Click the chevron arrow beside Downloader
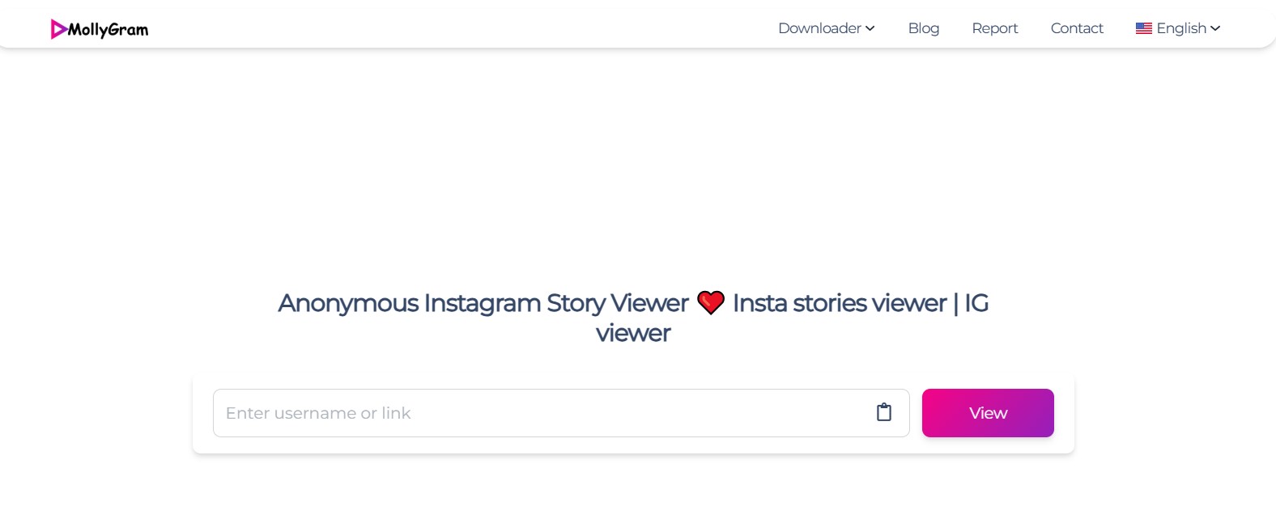 pyautogui.click(x=870, y=28)
